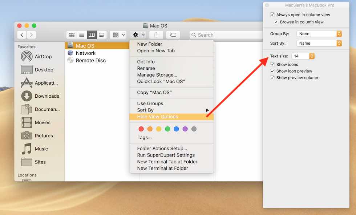The width and height of the screenshot is (356, 215).
Task: Switch to list view in the toolbar
Action: click(x=82, y=35)
